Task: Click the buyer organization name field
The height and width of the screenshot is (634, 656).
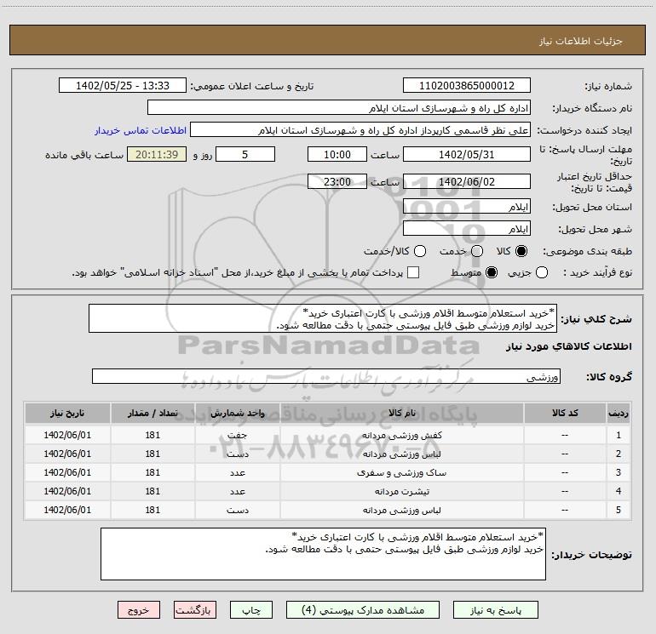Action: tap(339, 107)
